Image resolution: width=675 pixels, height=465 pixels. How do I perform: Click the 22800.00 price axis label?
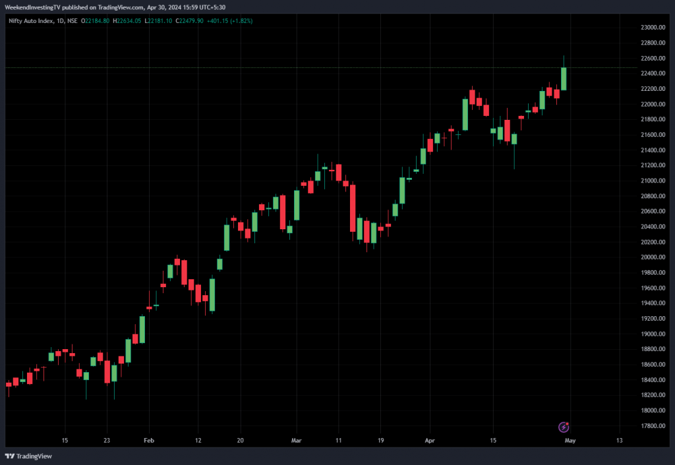pyautogui.click(x=653, y=43)
